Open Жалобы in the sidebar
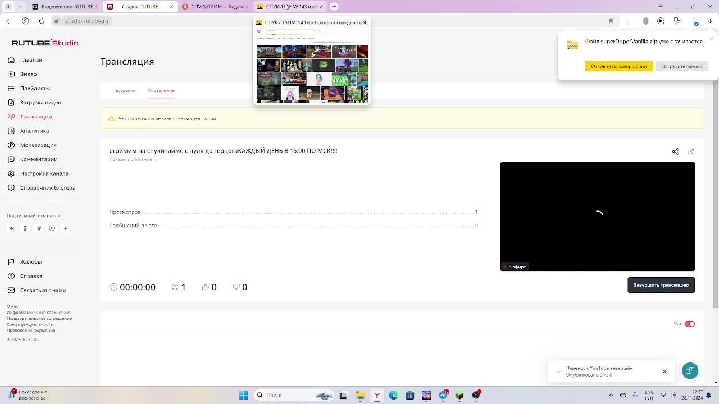 pos(25,261)
